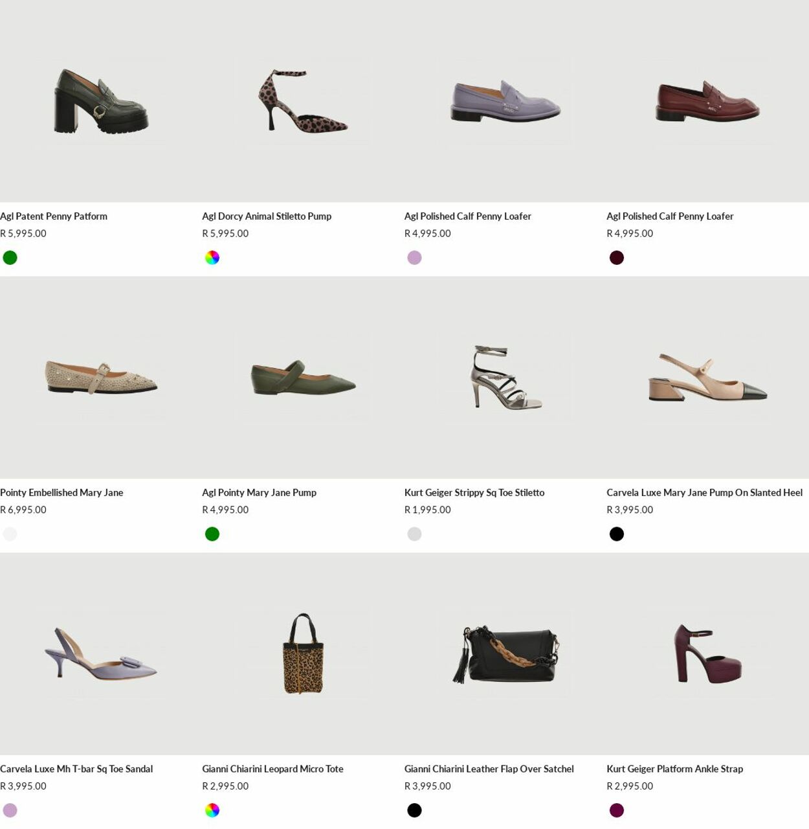The width and height of the screenshot is (809, 829).
Task: Open the Gianni Chiarini Leopard Micro Tote image
Action: pyautogui.click(x=303, y=654)
